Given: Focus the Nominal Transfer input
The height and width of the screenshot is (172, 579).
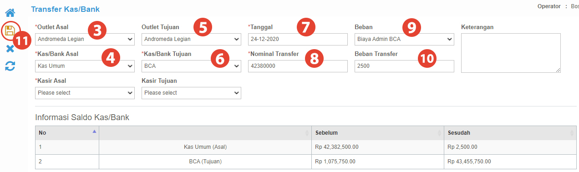Looking at the screenshot, I should point(298,66).
